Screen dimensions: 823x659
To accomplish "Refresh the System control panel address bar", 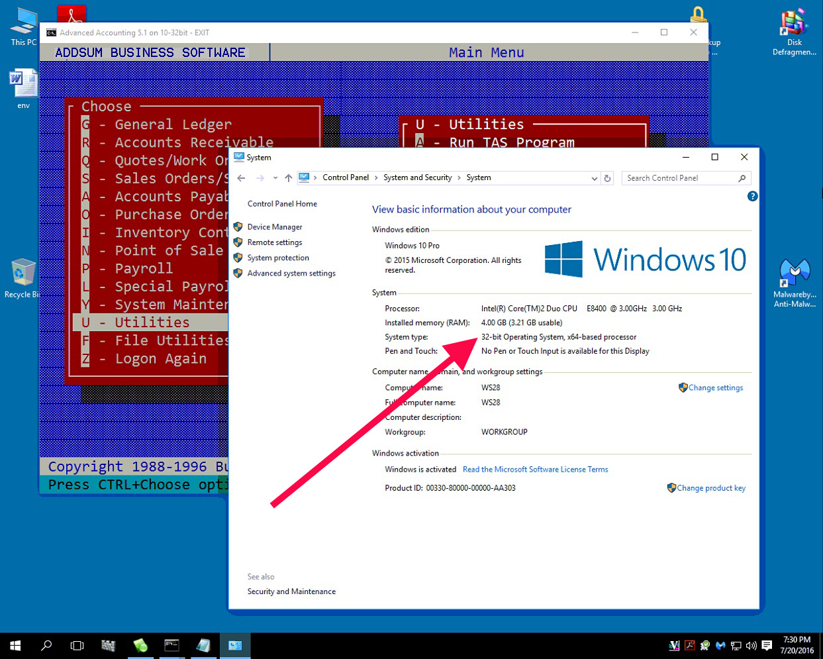I will click(x=607, y=178).
